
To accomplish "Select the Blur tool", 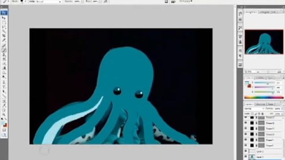I will [4, 72].
